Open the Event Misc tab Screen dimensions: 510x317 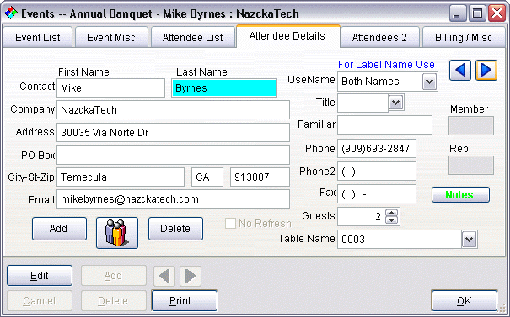point(111,37)
